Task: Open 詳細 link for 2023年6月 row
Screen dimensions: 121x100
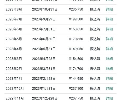Action: (x=109, y=29)
